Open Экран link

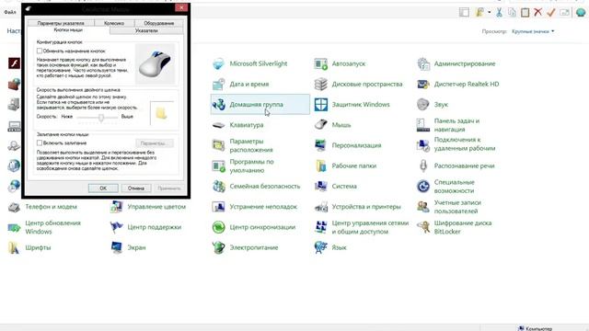click(x=136, y=247)
